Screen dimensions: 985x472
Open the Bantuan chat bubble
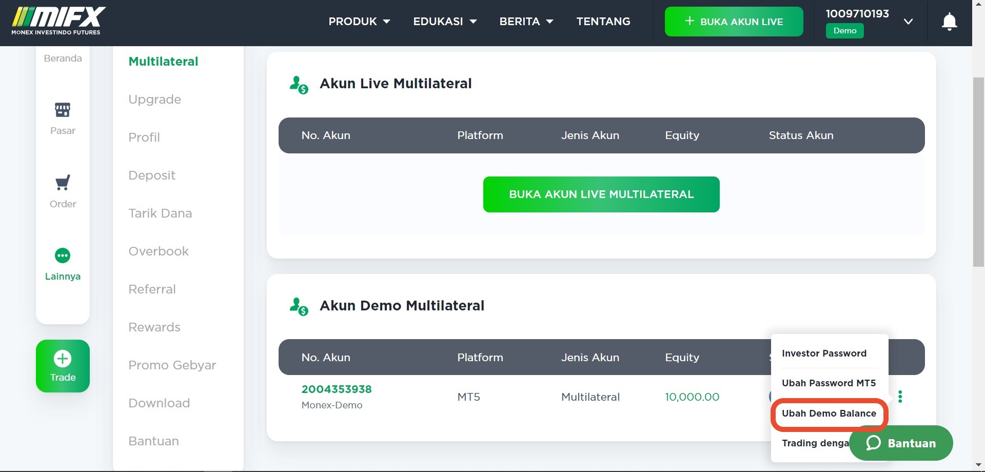(901, 443)
